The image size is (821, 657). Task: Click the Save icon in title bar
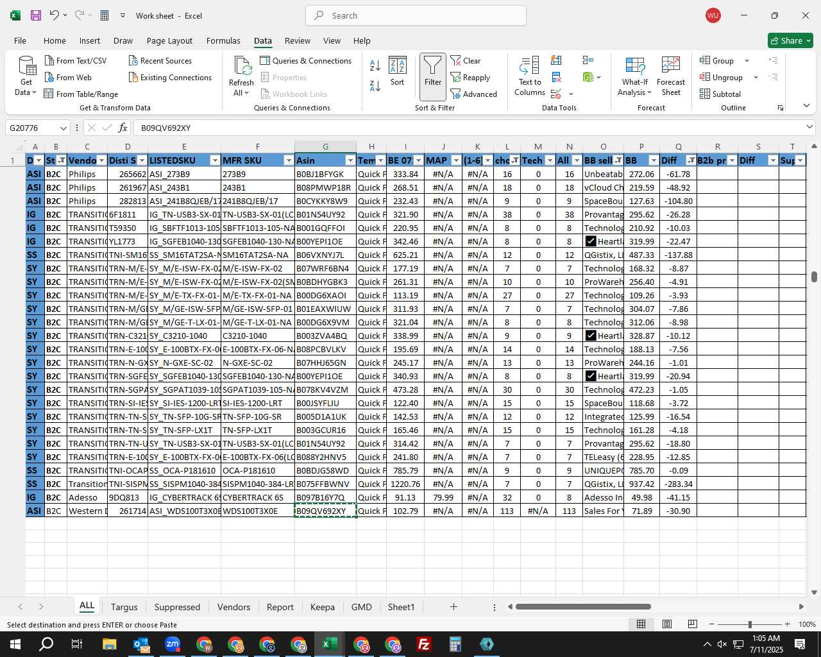click(36, 15)
